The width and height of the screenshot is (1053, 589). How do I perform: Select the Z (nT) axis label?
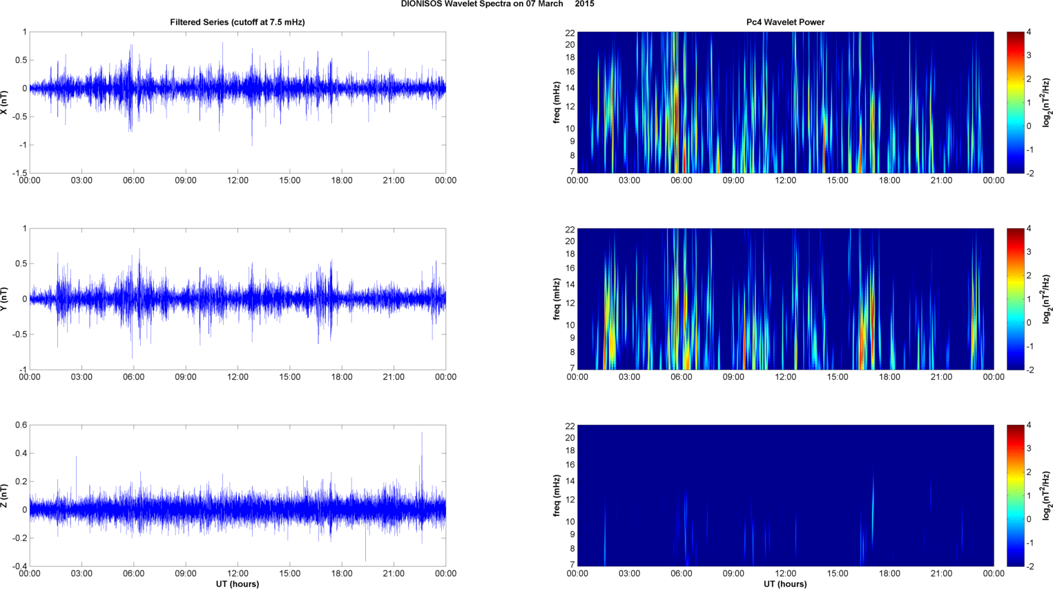[5, 496]
